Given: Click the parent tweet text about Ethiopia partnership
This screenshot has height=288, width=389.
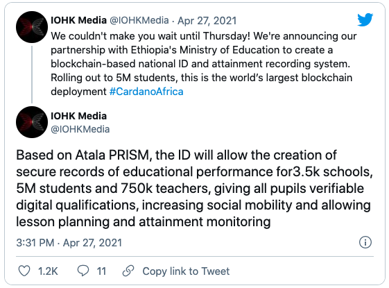Looking at the screenshot, I should pyautogui.click(x=203, y=64).
